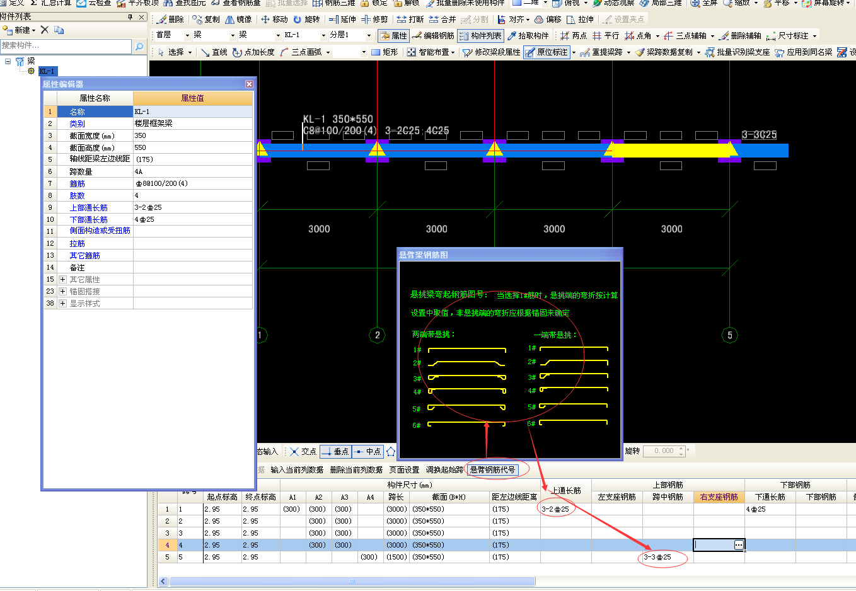
Task: Click the 合并 merge tool
Action: pos(442,20)
